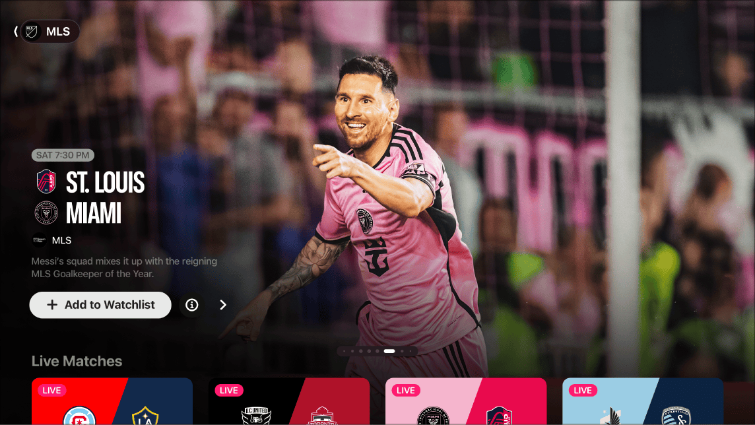This screenshot has height=425, width=755.
Task: Click Inter Miami crest in live card
Action: coord(433,416)
